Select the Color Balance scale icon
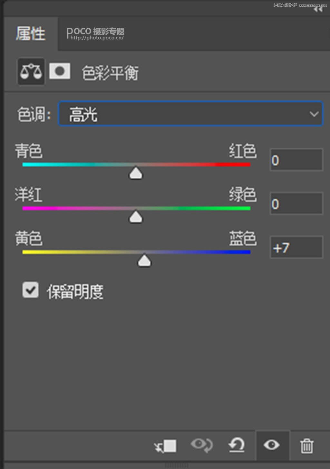The image size is (330, 469). (31, 71)
